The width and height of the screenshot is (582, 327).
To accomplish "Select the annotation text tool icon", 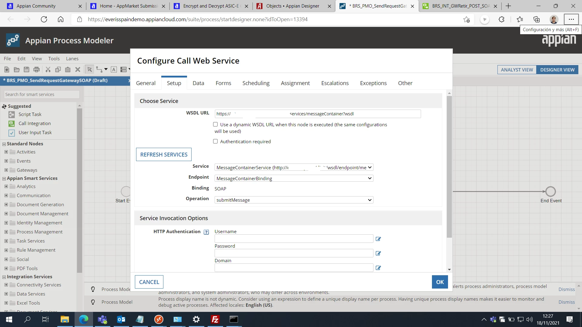I will pos(114,70).
